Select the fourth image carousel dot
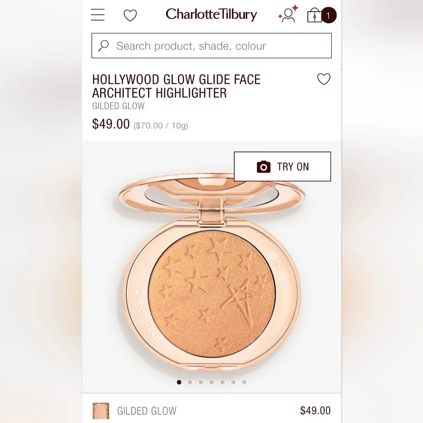 tap(211, 382)
